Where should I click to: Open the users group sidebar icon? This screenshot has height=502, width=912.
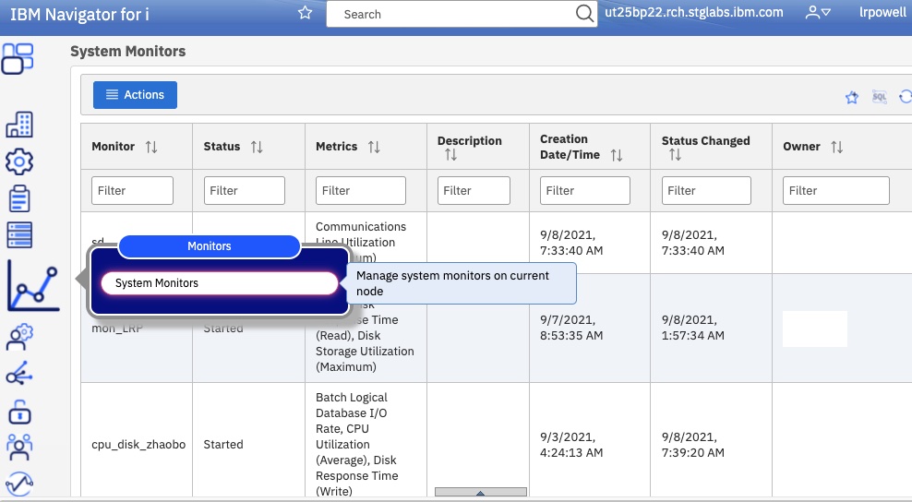coord(19,447)
